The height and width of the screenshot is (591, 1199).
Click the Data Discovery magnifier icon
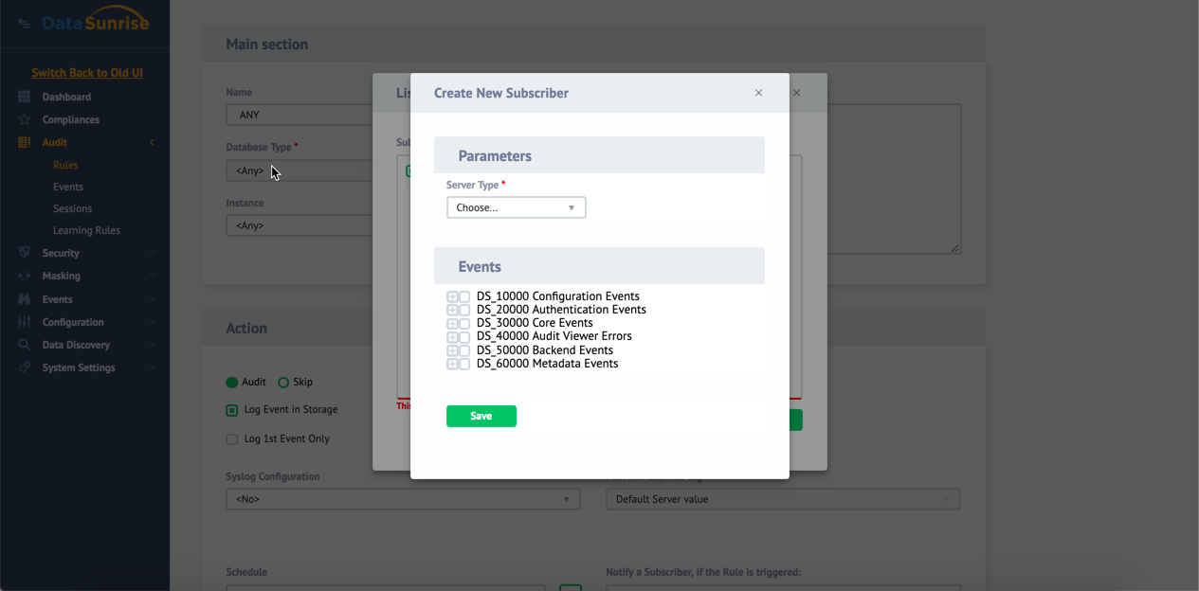coord(25,345)
